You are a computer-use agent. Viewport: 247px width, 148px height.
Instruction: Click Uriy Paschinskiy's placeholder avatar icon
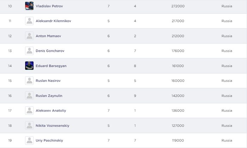coord(29,141)
